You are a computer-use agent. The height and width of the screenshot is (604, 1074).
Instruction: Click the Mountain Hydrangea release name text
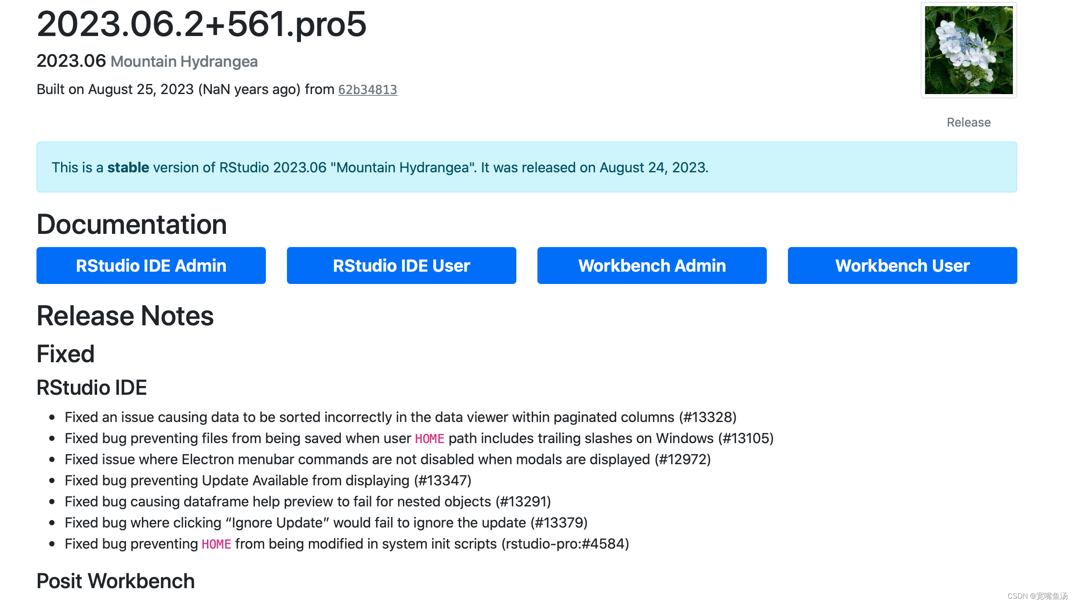[184, 62]
